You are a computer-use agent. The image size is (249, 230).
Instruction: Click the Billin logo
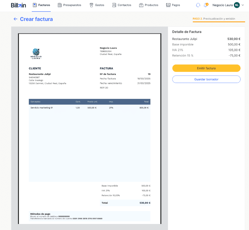pyautogui.click(x=18, y=5)
